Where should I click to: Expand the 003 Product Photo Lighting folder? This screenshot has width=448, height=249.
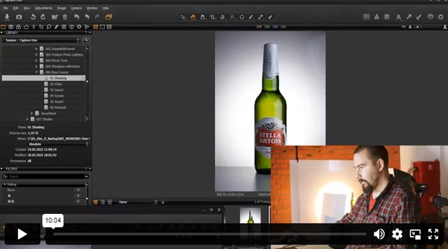(36, 55)
